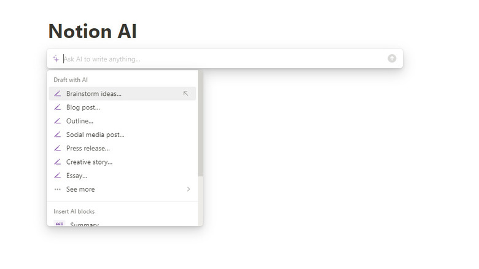Screen dimensions: 479x269
Task: Click the pencil icon beside Blog post
Action: [58, 107]
